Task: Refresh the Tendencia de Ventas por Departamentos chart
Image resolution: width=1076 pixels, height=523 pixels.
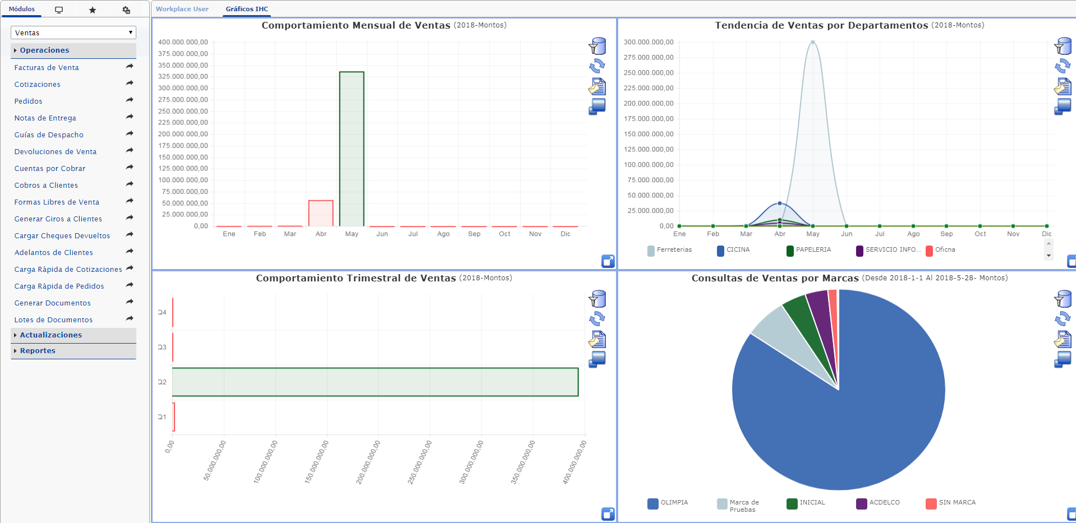Action: pyautogui.click(x=1063, y=66)
